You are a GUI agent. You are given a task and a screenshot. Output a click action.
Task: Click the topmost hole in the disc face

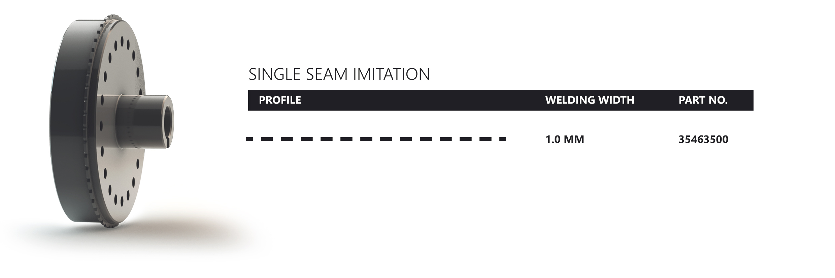pos(122,42)
